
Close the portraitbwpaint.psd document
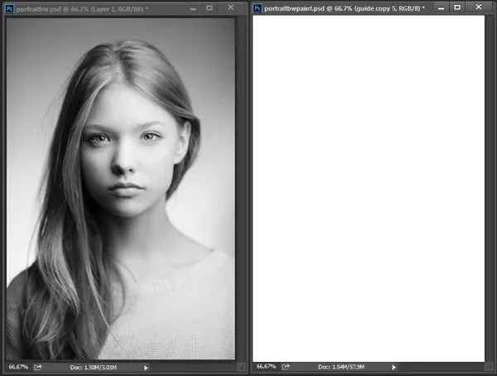[479, 7]
